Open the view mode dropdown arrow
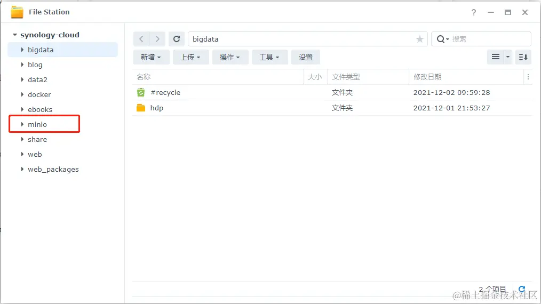This screenshot has width=541, height=304. [508, 57]
